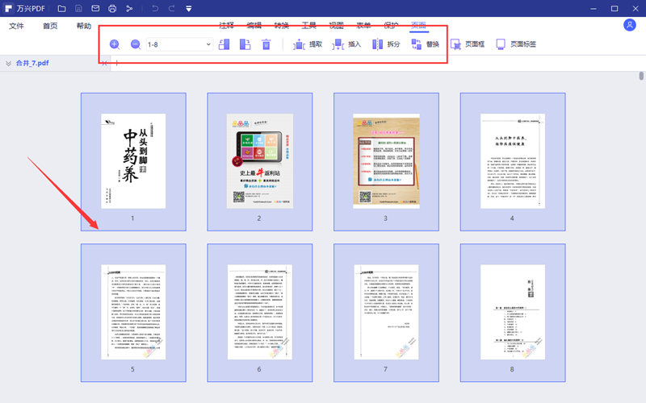Click the open folder icon in title bar
Viewport: 646px width, 403px height.
coord(61,9)
